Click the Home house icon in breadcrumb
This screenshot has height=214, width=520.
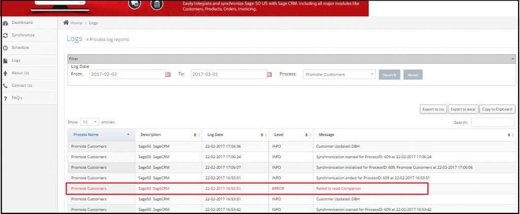[x=66, y=23]
